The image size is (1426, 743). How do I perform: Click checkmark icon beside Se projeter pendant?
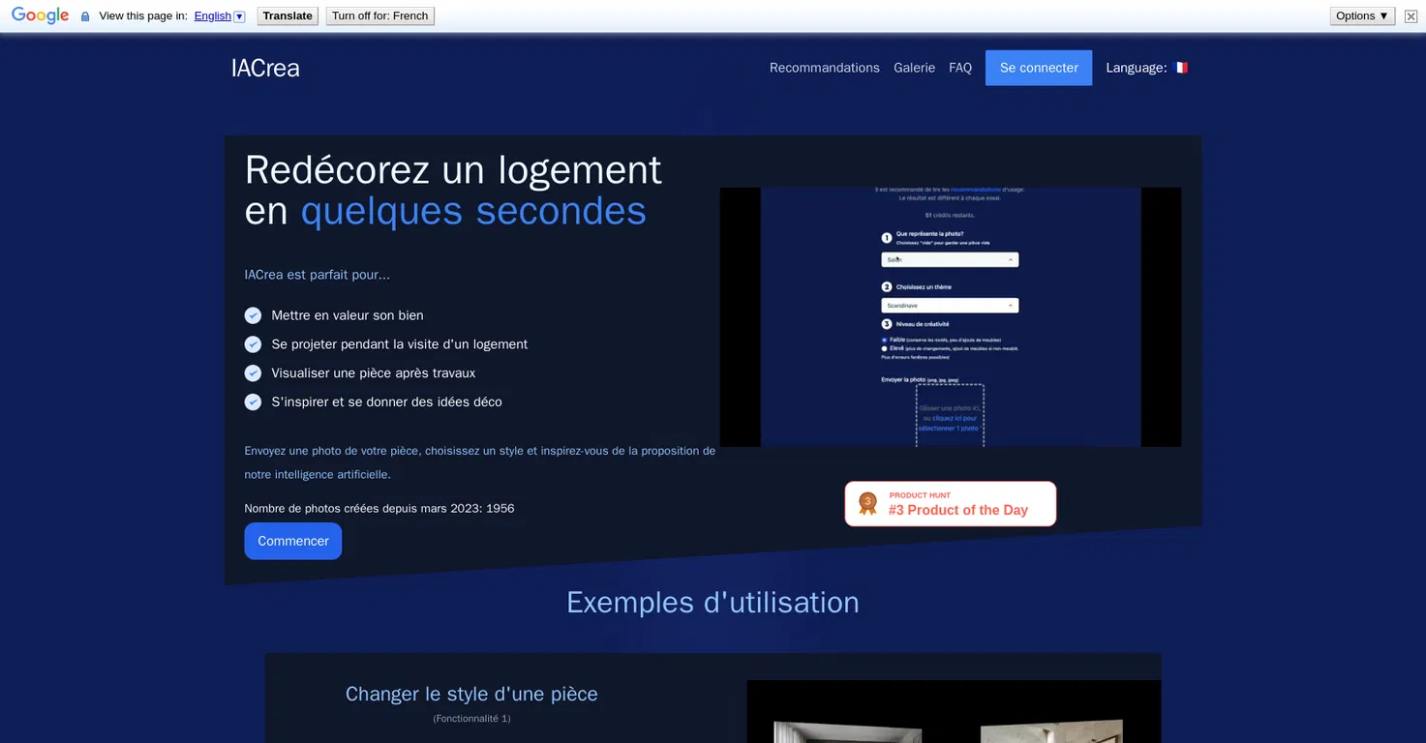253,344
